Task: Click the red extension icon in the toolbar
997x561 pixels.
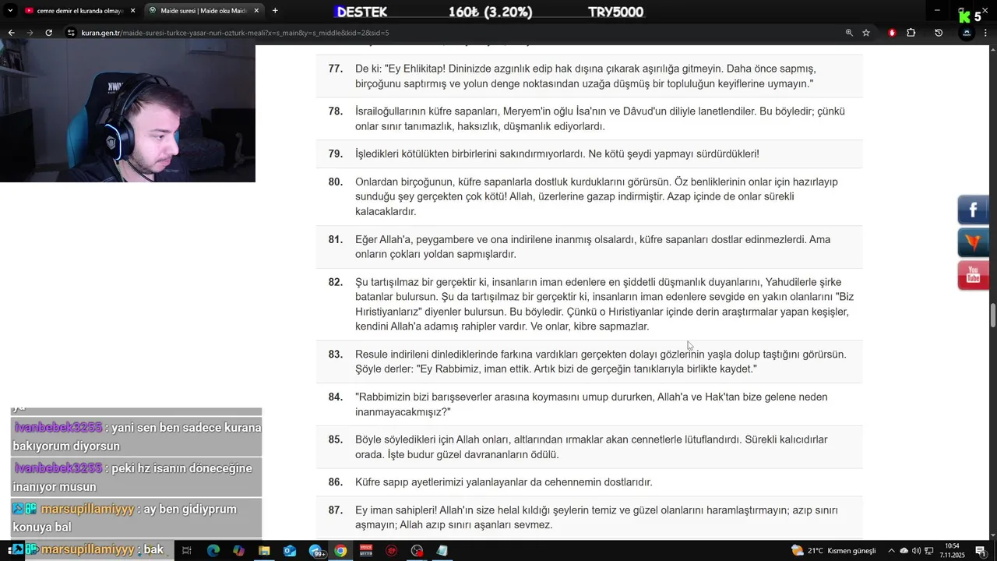Action: (x=892, y=33)
